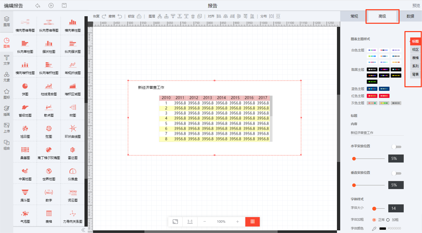The width and height of the screenshot is (422, 233).
Task: Select the 加粗 bold radio button
Action: pyautogui.click(x=388, y=220)
